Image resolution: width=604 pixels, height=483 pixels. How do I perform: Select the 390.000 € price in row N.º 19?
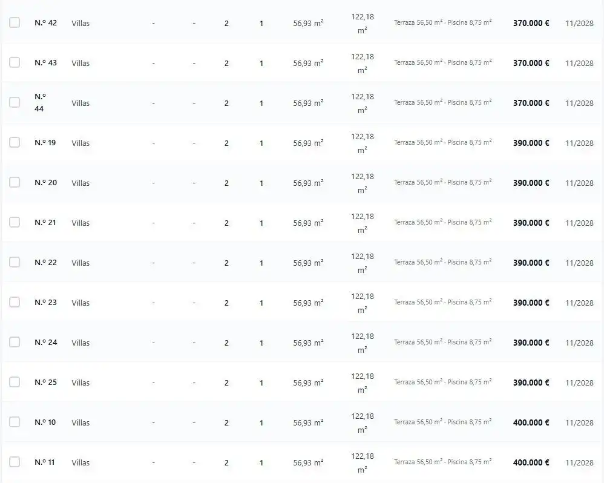tap(531, 143)
